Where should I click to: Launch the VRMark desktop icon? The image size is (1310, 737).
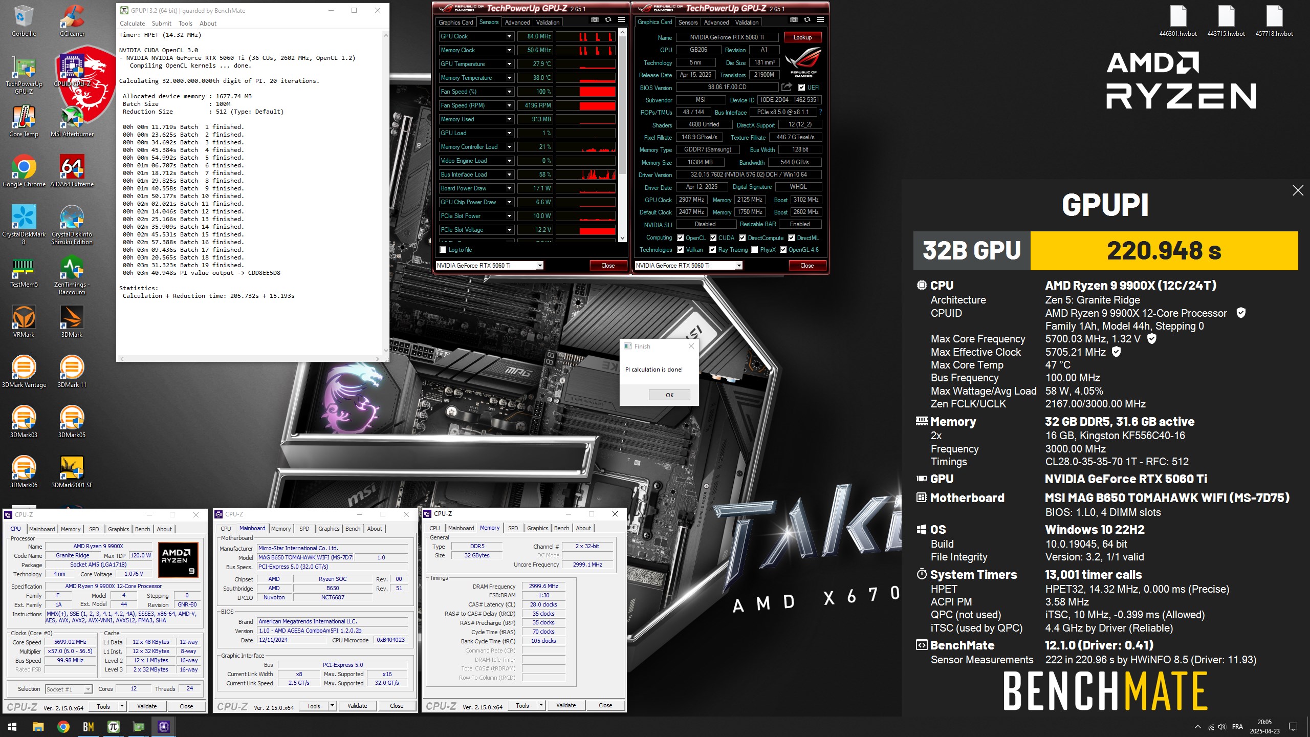pos(24,321)
